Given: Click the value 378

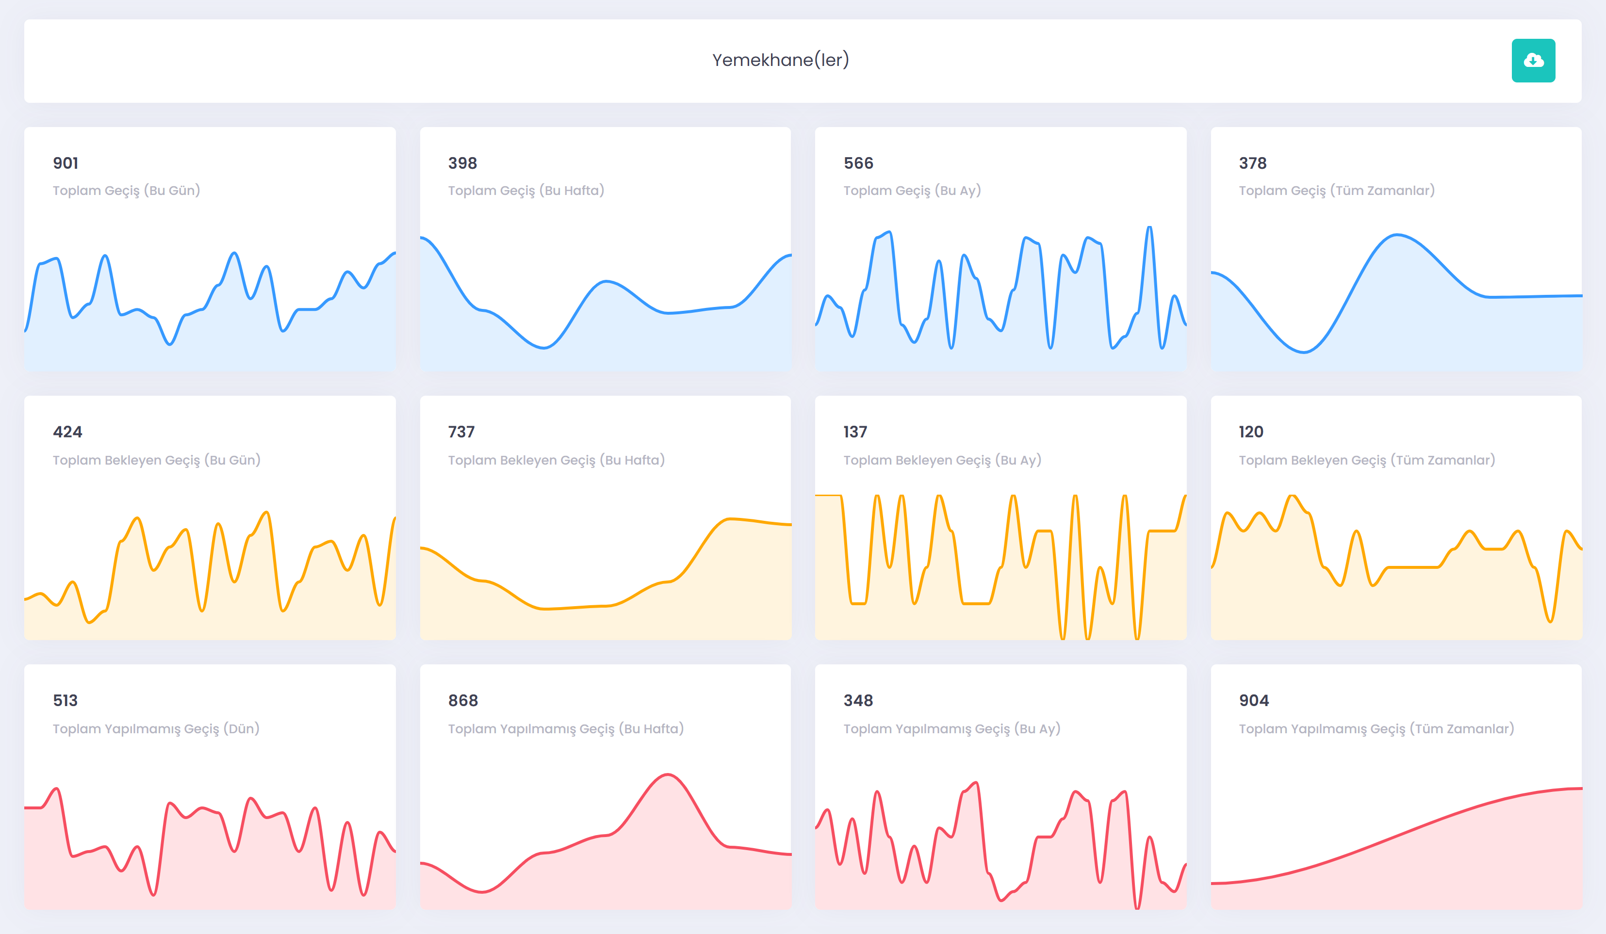Looking at the screenshot, I should coord(1253,163).
